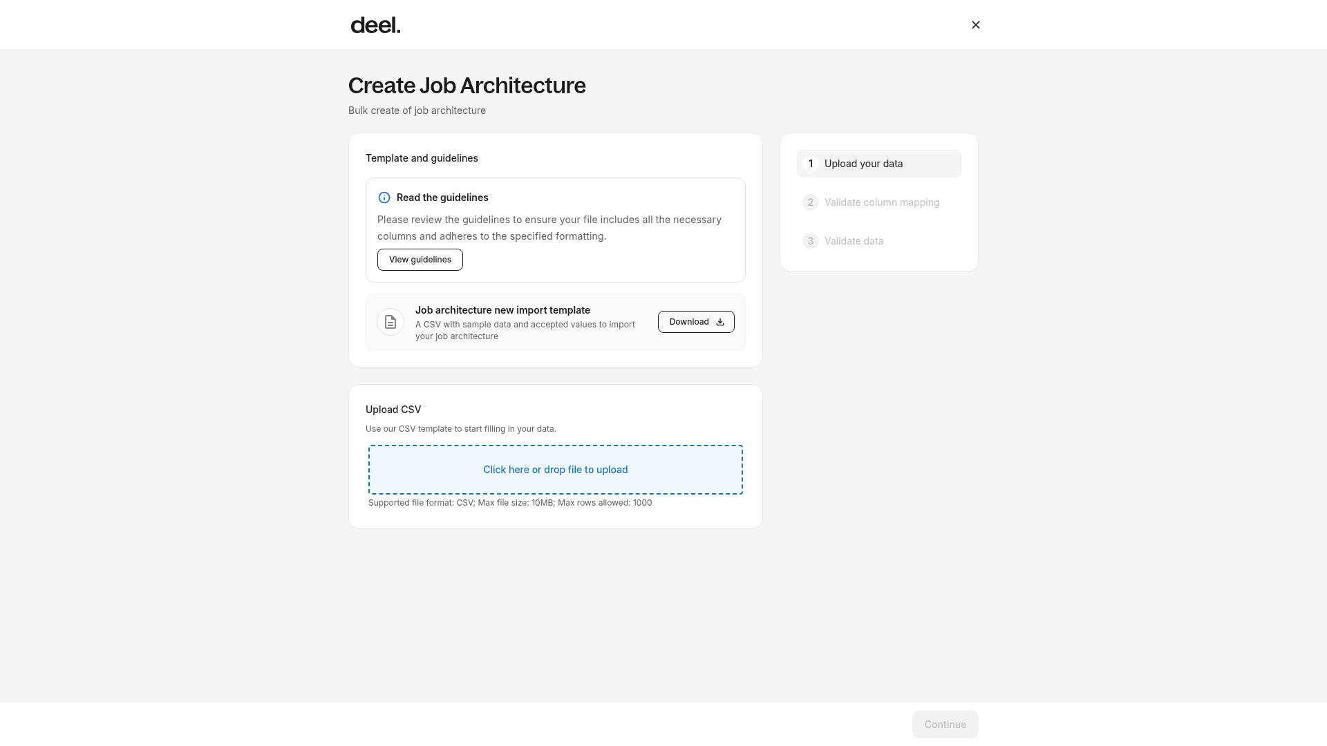
Task: Click the number 2 step badge
Action: pos(811,202)
